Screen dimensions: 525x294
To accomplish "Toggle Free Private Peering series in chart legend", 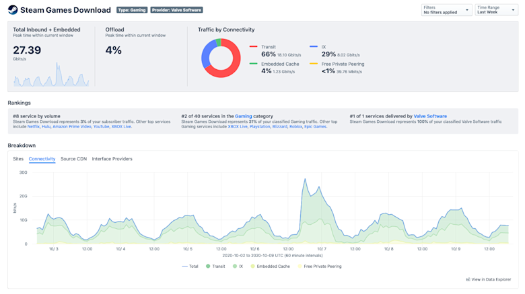I will [x=320, y=266].
